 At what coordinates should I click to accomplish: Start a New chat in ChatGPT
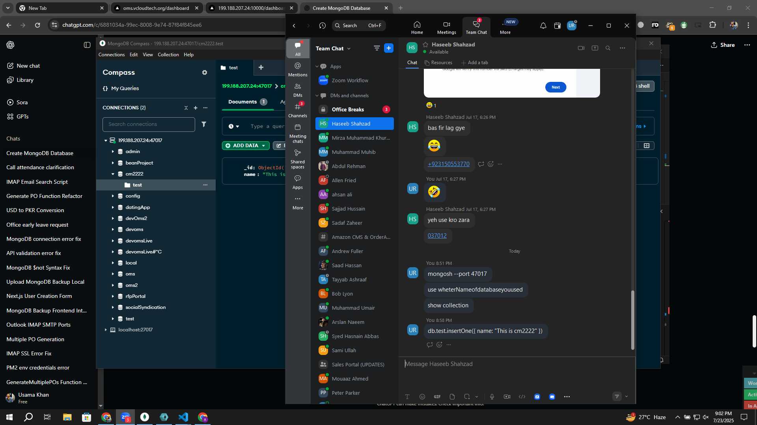[24, 66]
